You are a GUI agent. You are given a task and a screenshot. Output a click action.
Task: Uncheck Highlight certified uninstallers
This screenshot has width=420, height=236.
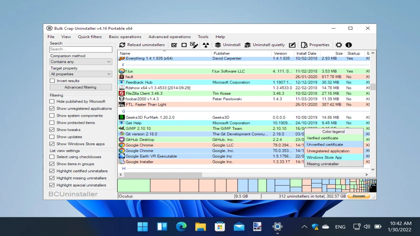tap(52, 171)
